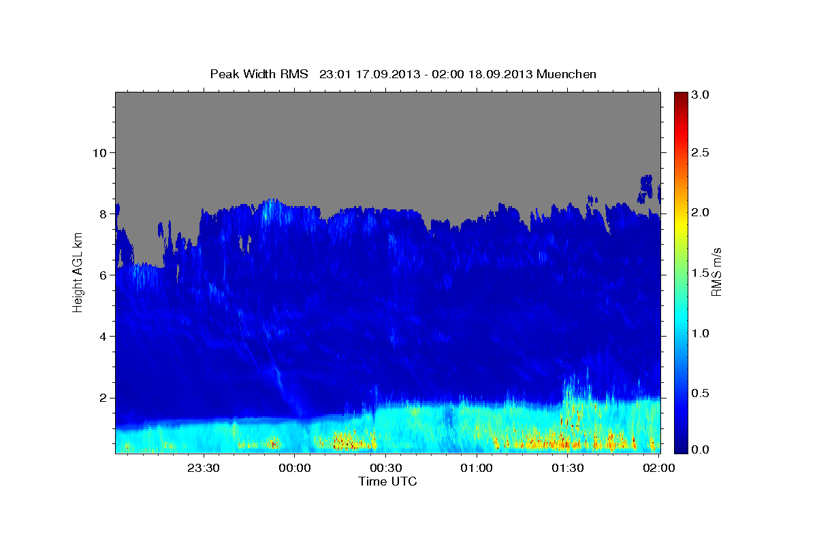Image resolution: width=817 pixels, height=544 pixels.
Task: Click the '01:30' time axis label
Action: [568, 468]
